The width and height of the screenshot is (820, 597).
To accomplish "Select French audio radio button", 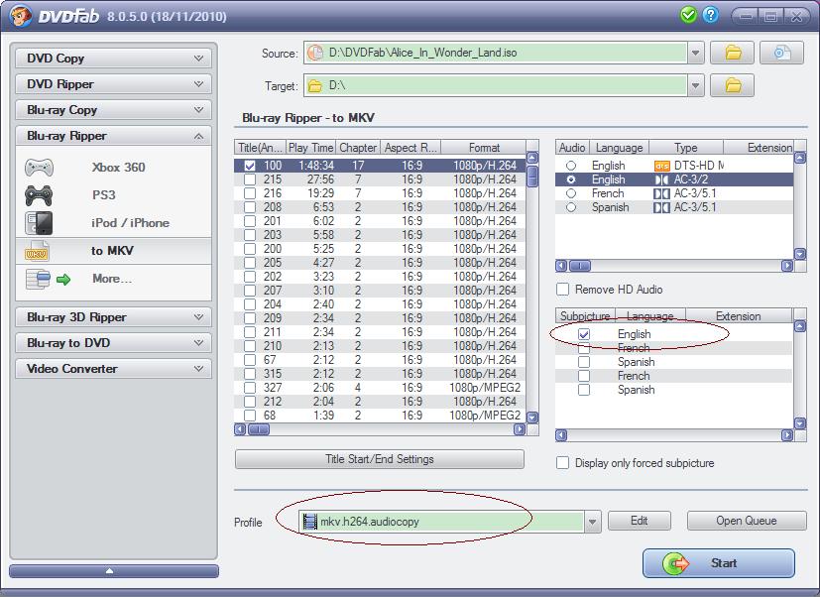I will coord(571,193).
